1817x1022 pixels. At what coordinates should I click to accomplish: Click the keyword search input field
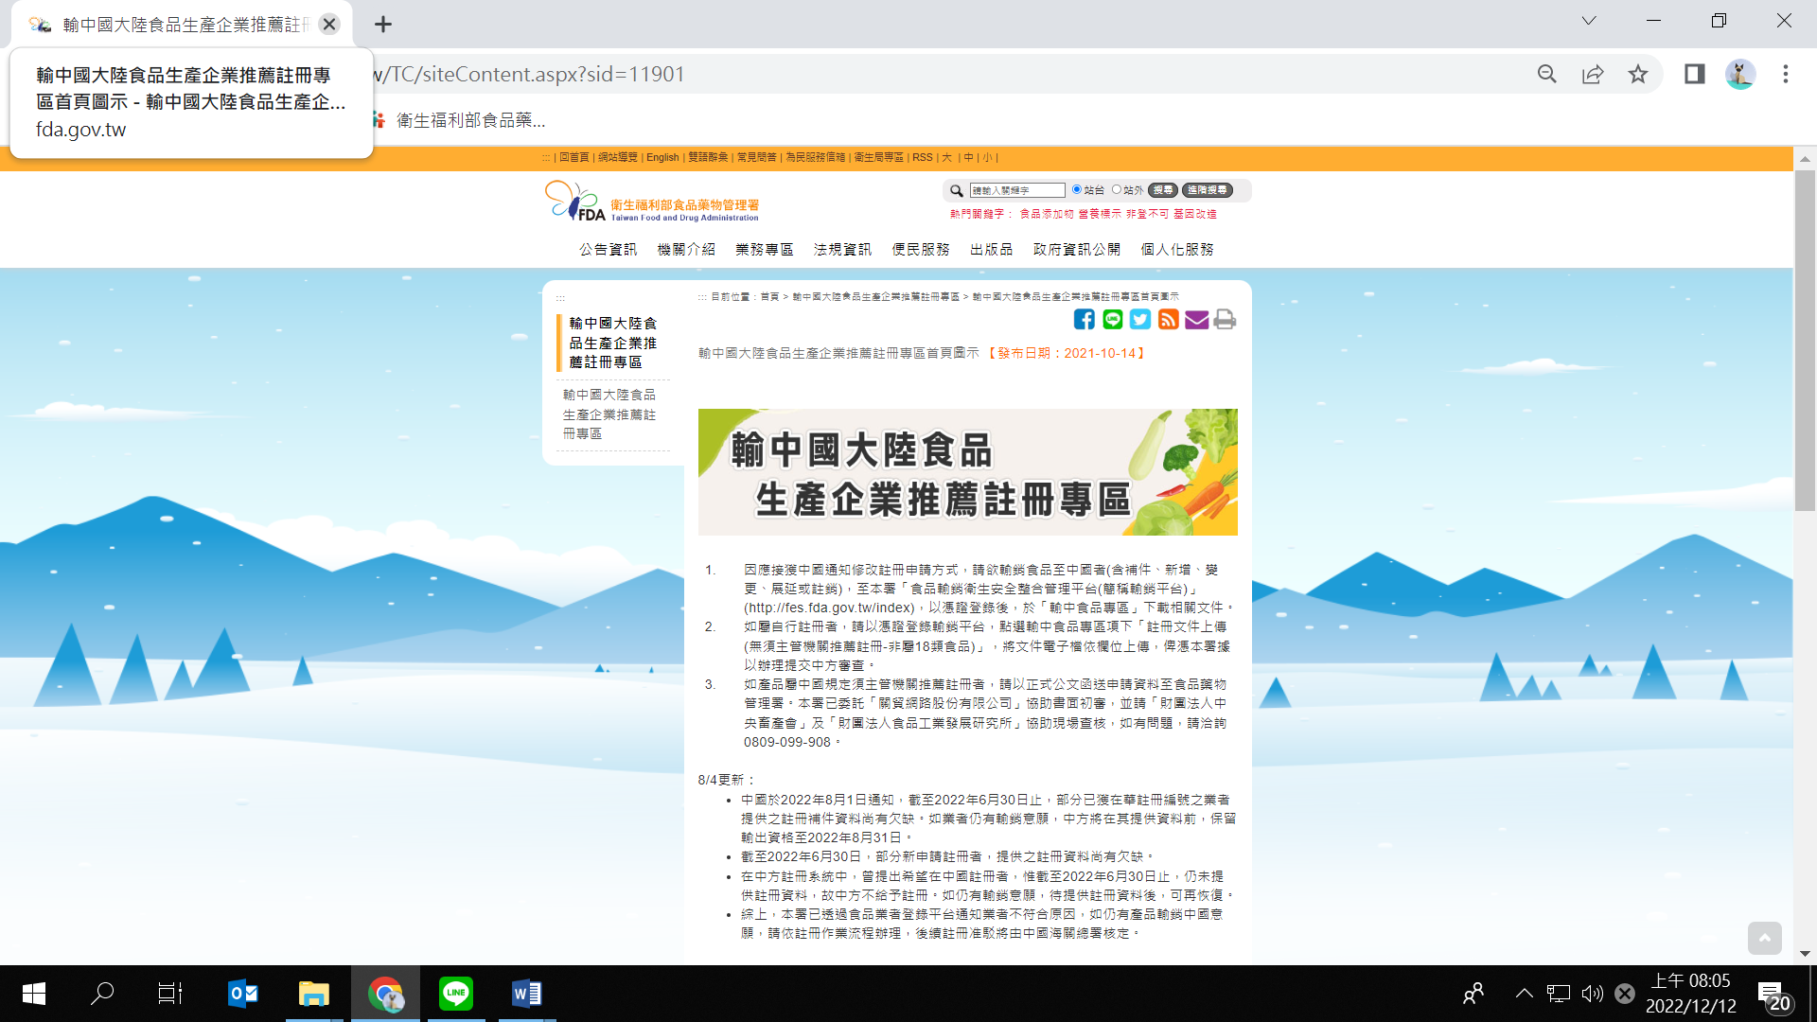[1017, 190]
